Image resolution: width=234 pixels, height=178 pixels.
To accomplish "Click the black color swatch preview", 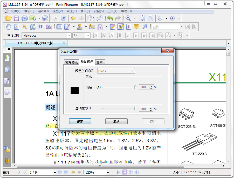I will pos(75,90).
